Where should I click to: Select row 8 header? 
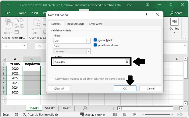click(x=4, y=97)
